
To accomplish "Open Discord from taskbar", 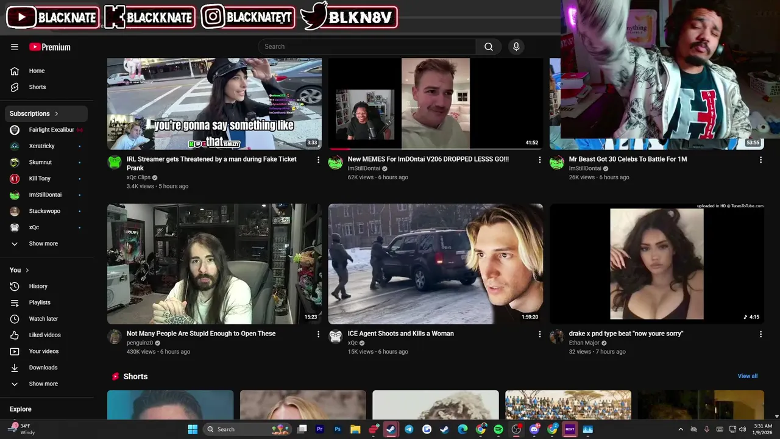I will [534, 429].
